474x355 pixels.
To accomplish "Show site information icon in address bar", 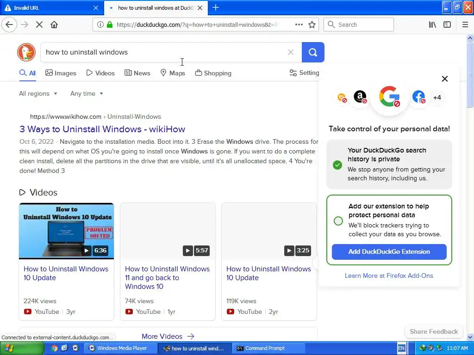I will (x=100, y=25).
